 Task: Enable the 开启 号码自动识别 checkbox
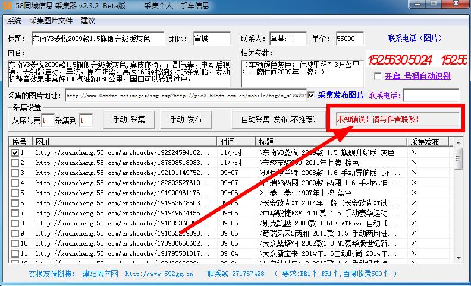[x=378, y=77]
